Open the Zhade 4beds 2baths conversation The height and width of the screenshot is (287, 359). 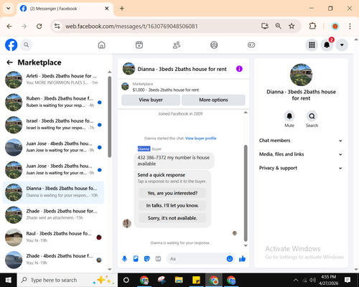(x=53, y=260)
